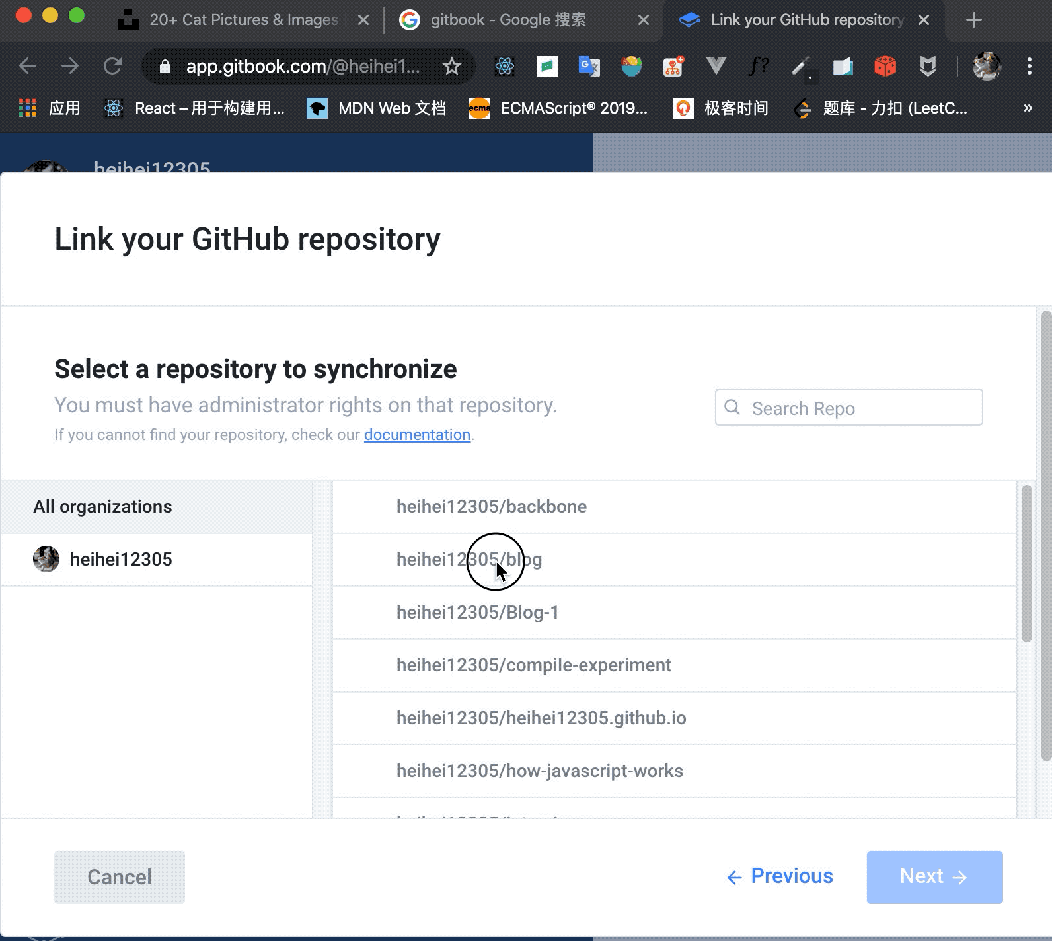Show more bookmarks chevron

1028,108
